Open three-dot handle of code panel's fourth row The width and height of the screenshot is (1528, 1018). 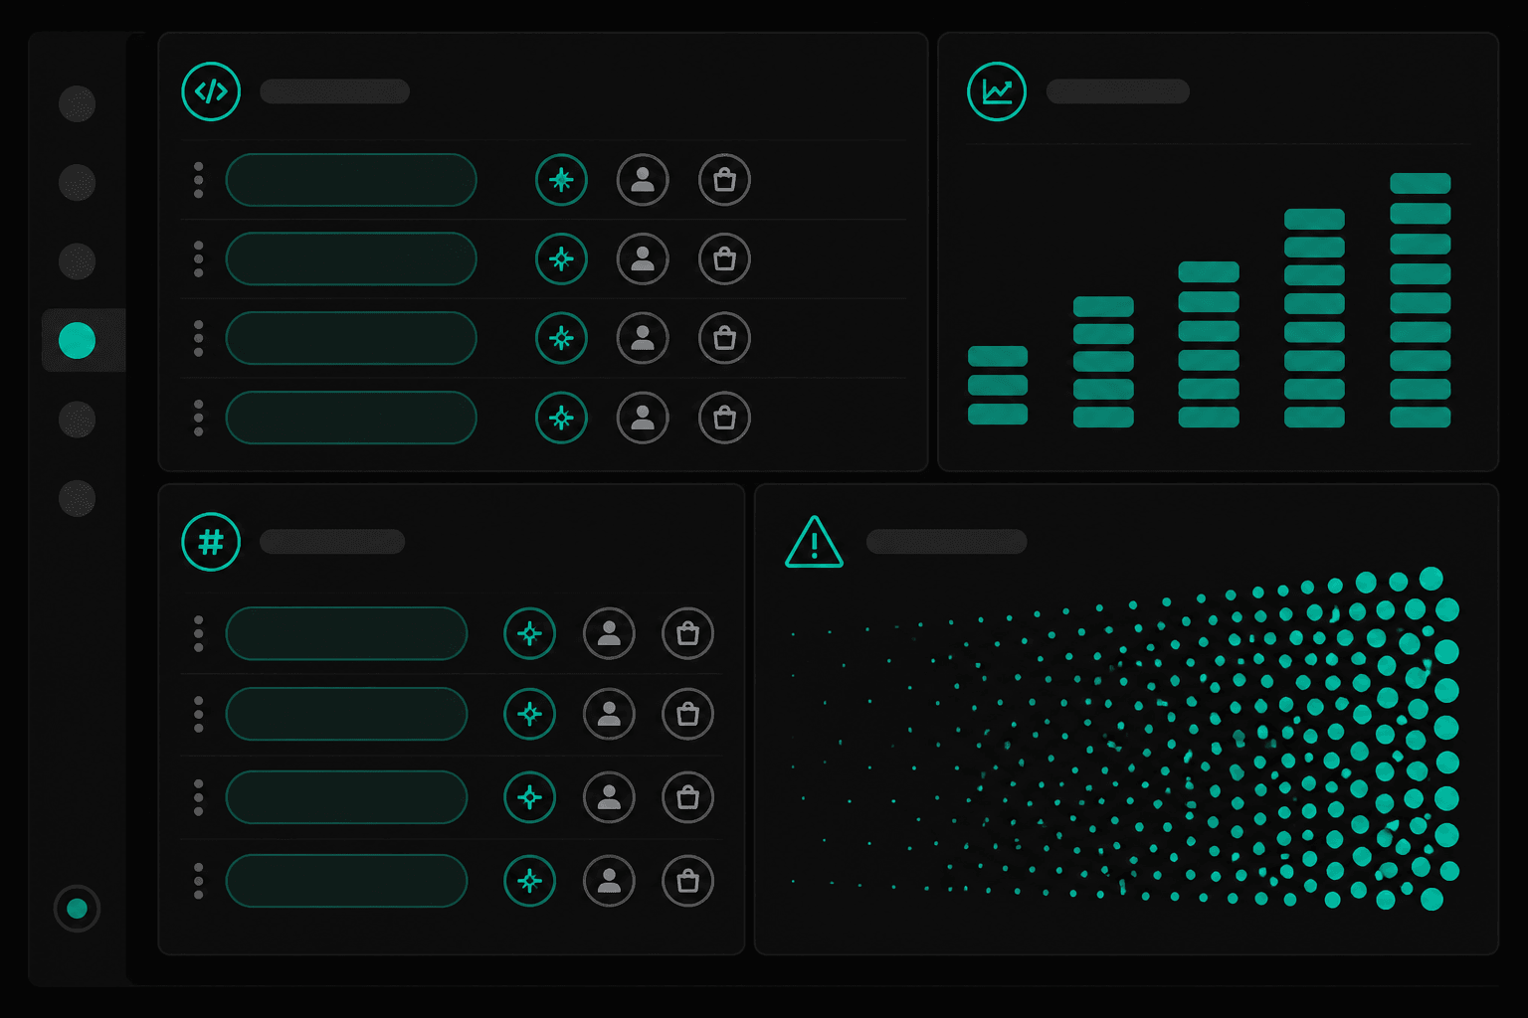tap(199, 418)
